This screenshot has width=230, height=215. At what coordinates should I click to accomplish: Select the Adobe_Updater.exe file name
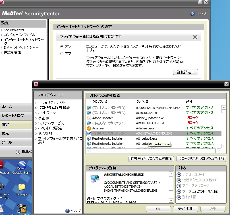click(x=150, y=118)
